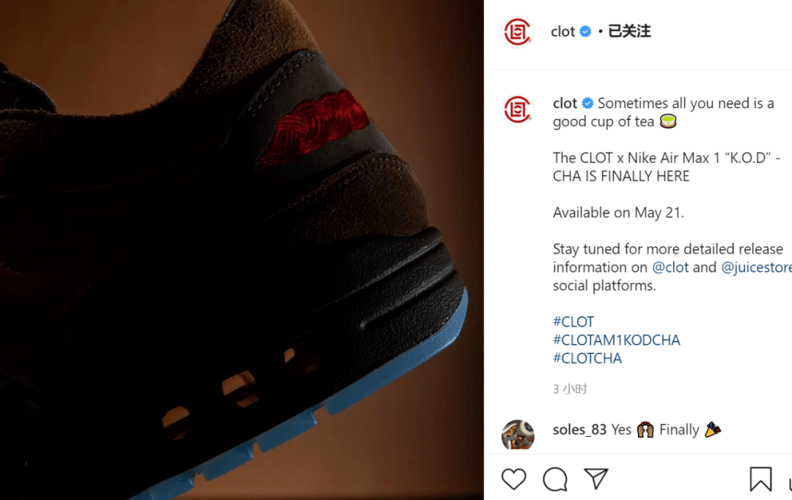Click the clot avatar beside the caption
792x500 pixels.
pyautogui.click(x=518, y=109)
